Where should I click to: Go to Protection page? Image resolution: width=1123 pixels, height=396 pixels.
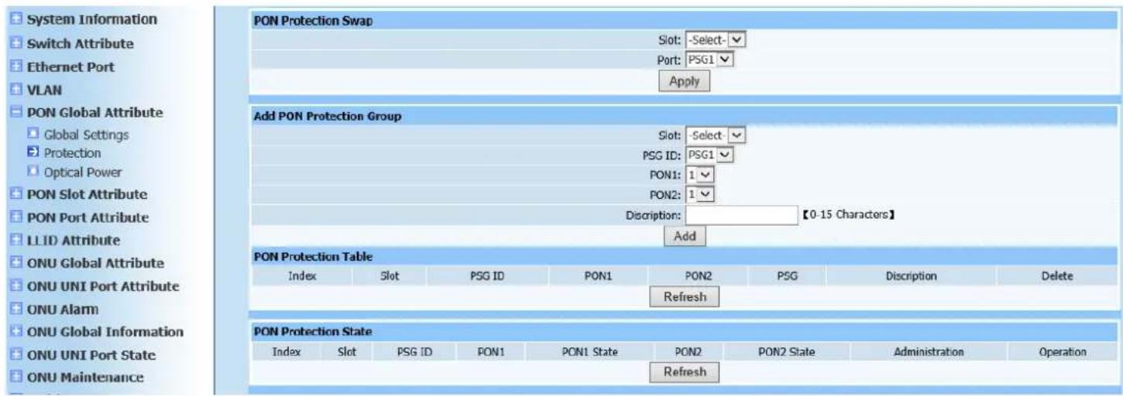72,153
